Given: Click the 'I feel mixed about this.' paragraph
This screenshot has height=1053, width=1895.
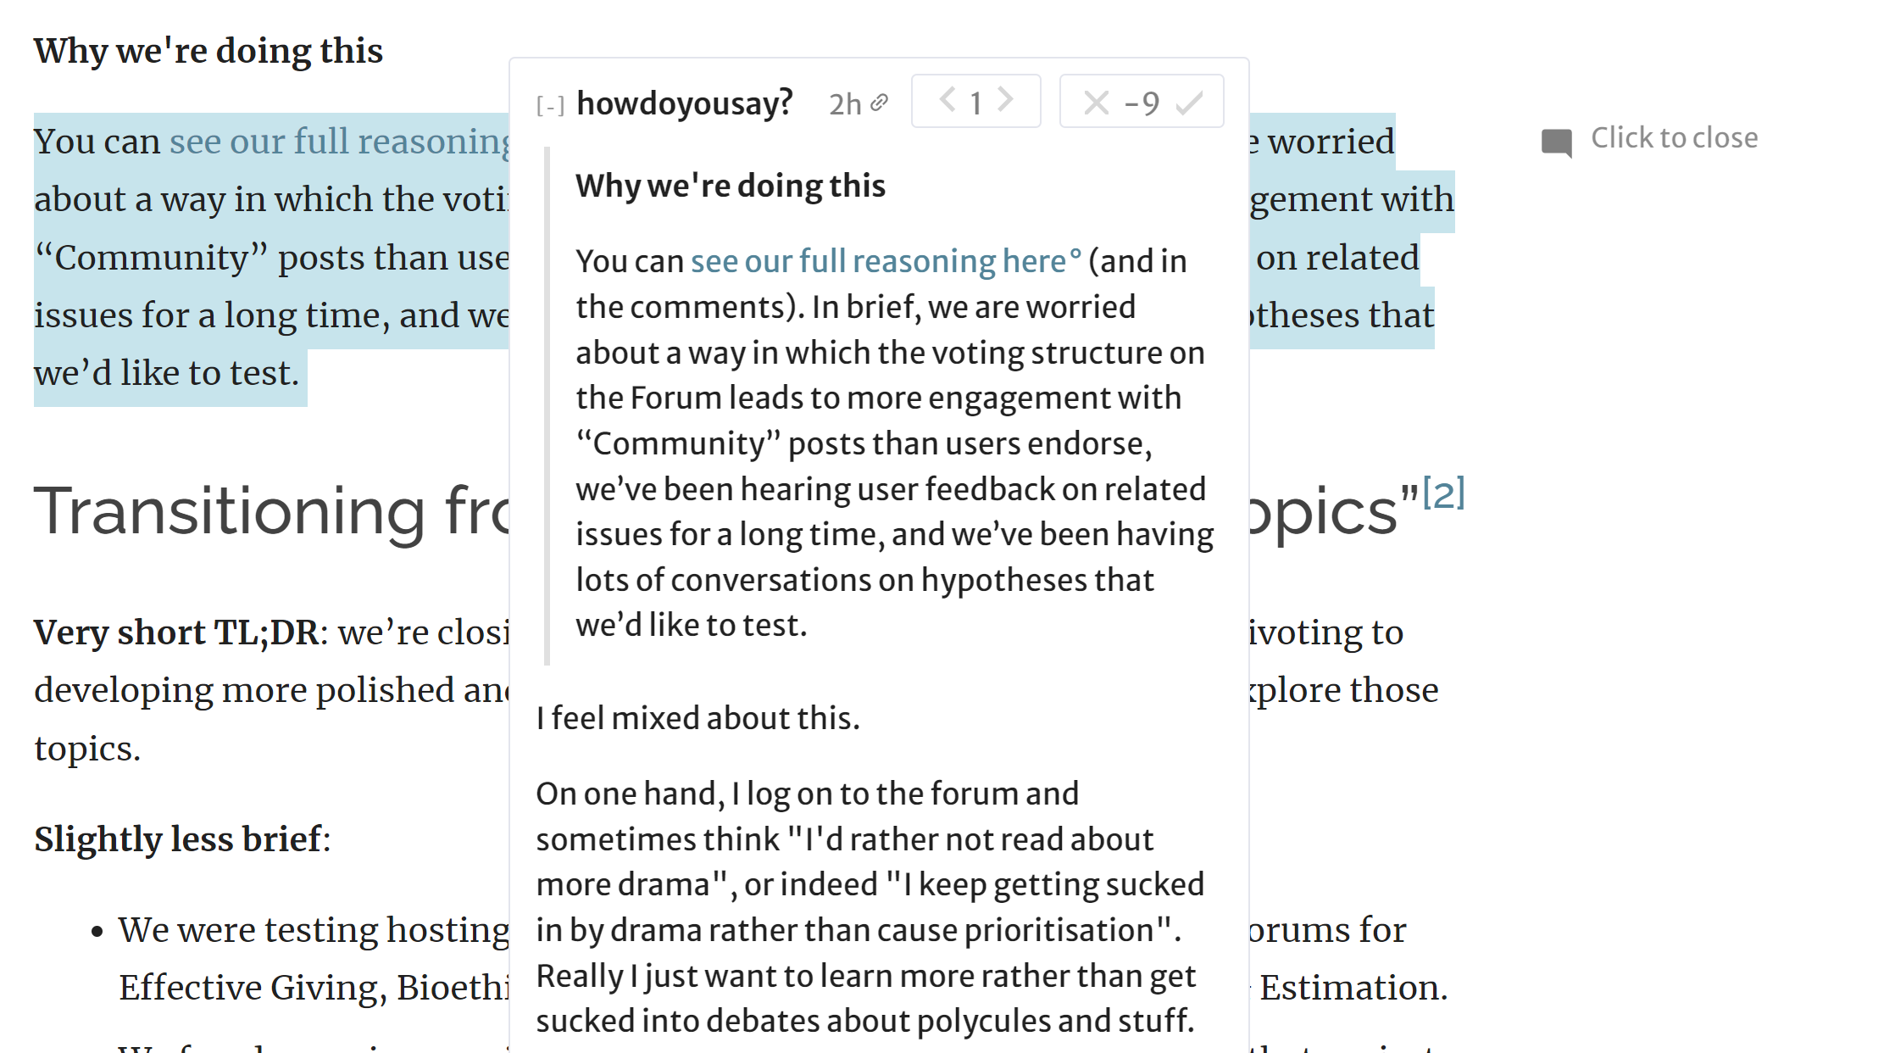Looking at the screenshot, I should 697,718.
